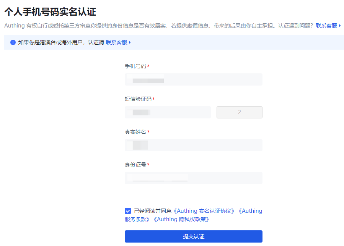Screen dimensions: 344x246
Task: Click the 短信验证码 field label
Action: [138, 99]
